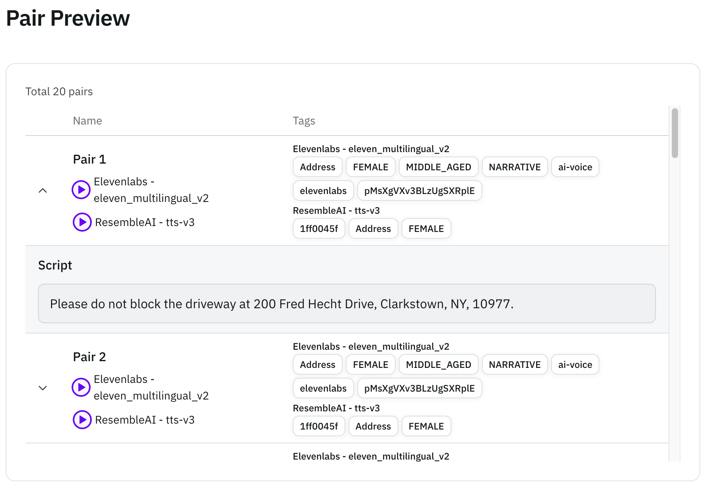Click Pair 2 'Elevenlabs - eleven_multilingual_v2' tags label
This screenshot has width=705, height=490.
click(x=371, y=347)
